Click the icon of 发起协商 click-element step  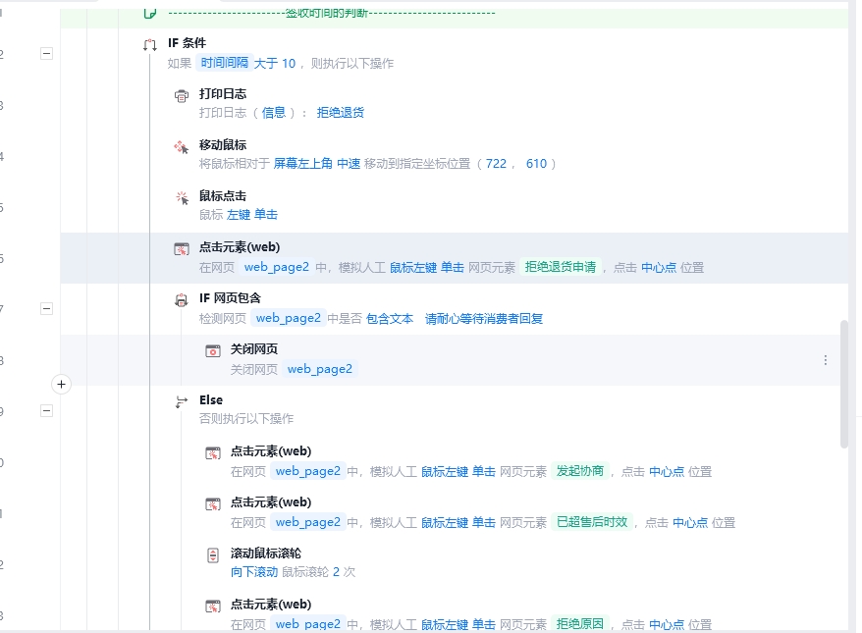pos(212,453)
